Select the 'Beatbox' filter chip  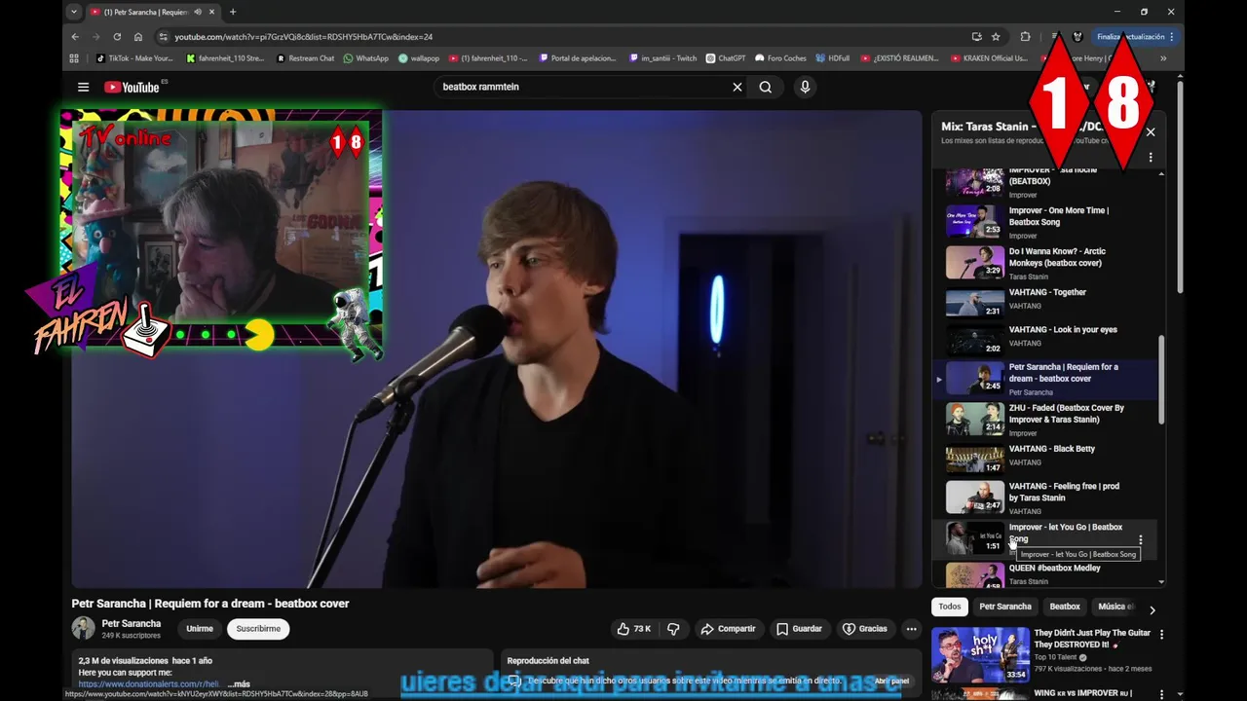tap(1065, 607)
